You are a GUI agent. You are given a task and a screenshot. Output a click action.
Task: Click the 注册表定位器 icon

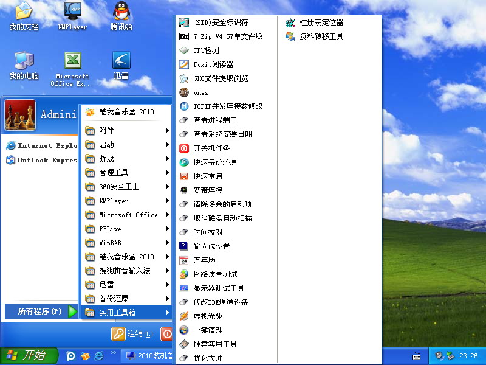tap(290, 23)
